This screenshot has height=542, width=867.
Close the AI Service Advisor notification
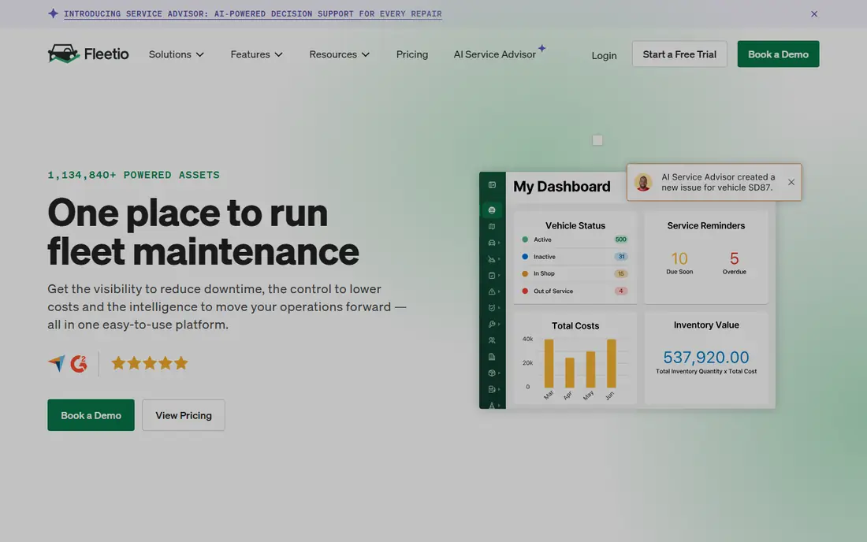pos(791,182)
